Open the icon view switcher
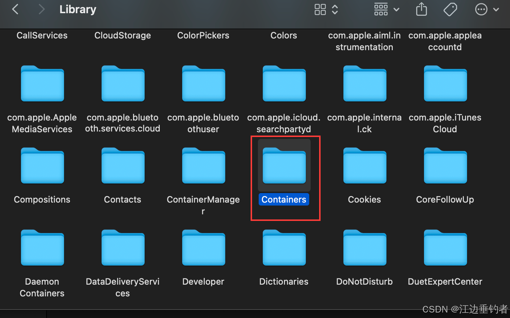The width and height of the screenshot is (510, 318). pyautogui.click(x=326, y=10)
